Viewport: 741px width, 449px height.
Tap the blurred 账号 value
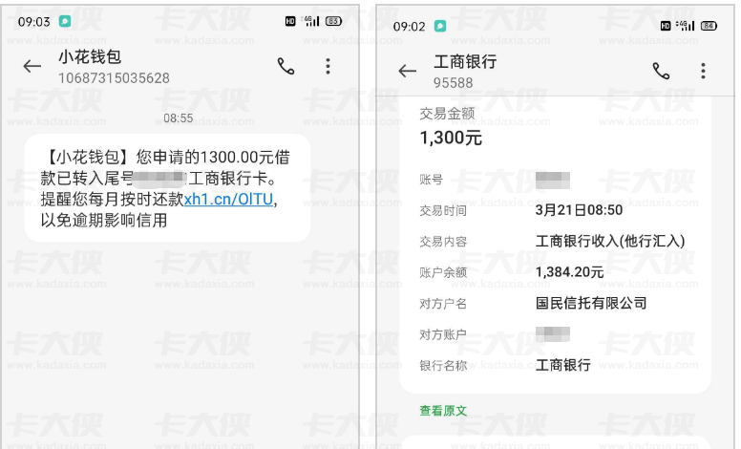553,181
